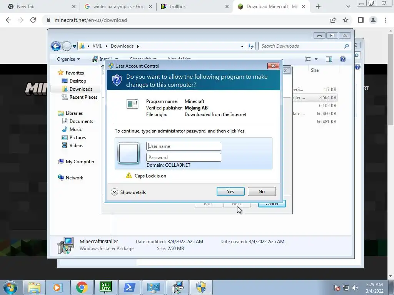Reload the Minecraft page

33,20
